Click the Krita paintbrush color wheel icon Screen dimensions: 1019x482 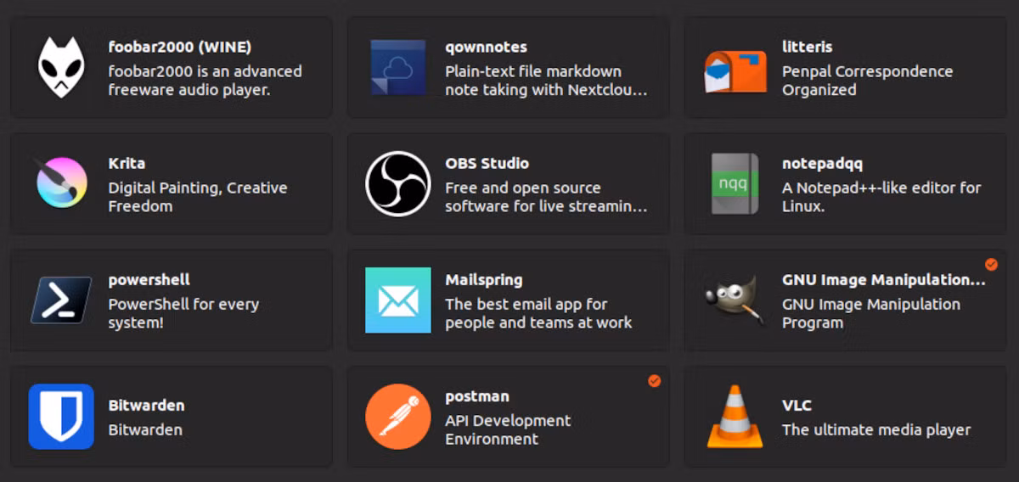(61, 182)
